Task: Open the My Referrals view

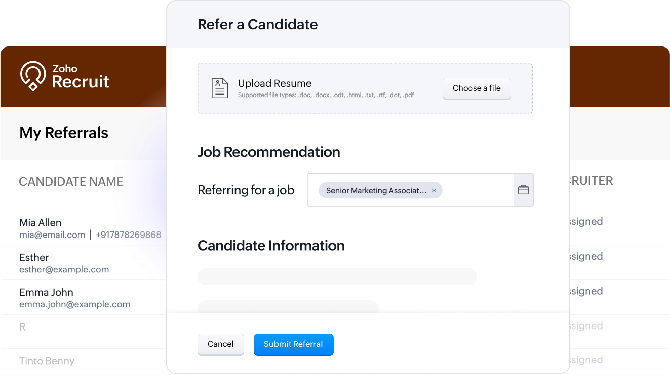Action: click(x=63, y=132)
